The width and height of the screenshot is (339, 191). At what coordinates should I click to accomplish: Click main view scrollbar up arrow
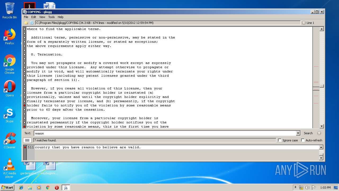point(322,29)
